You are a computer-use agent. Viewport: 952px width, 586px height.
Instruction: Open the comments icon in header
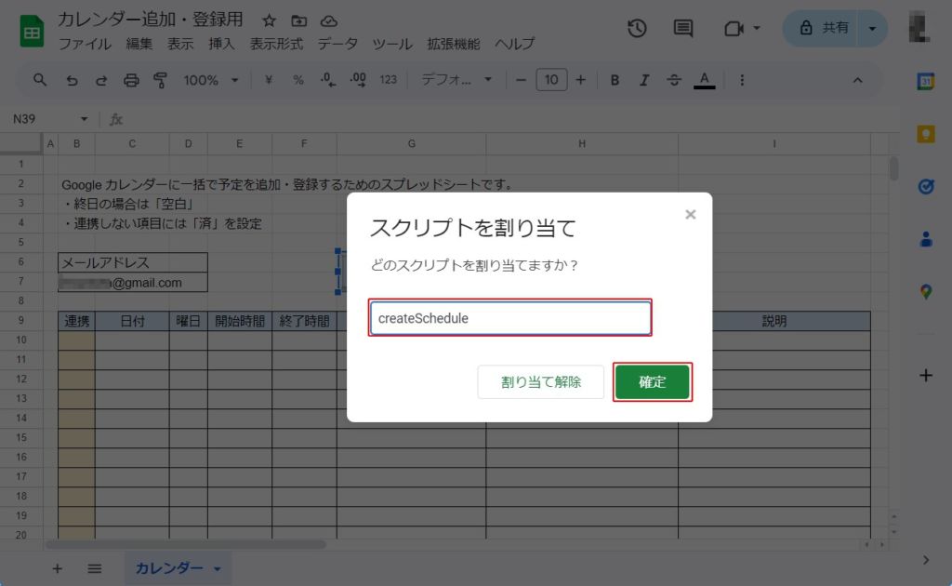[683, 29]
